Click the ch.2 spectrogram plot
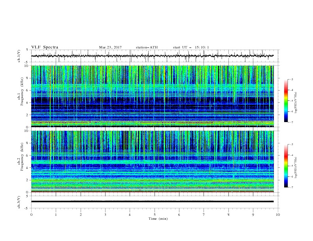The width and height of the screenshot is (313, 241). point(153,161)
